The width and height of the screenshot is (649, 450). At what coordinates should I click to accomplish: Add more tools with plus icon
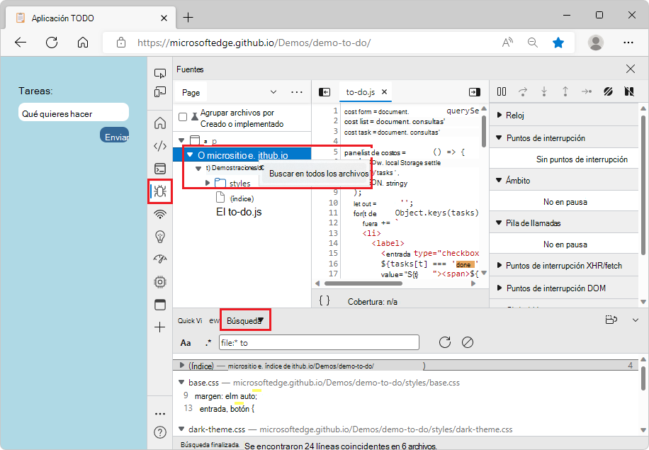pyautogui.click(x=159, y=327)
